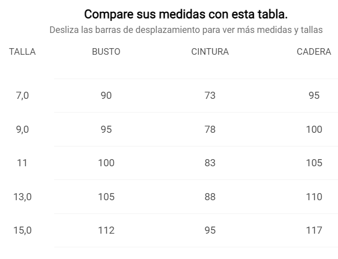338x259 pixels.
Task: Click bust value 112 for size 15,0
Action: 106,230
